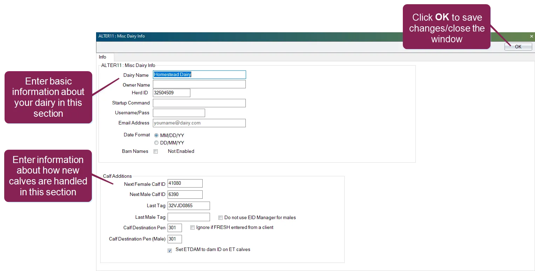Click the 'Last Male Tag' label
This screenshot has width=535, height=271.
coord(150,217)
